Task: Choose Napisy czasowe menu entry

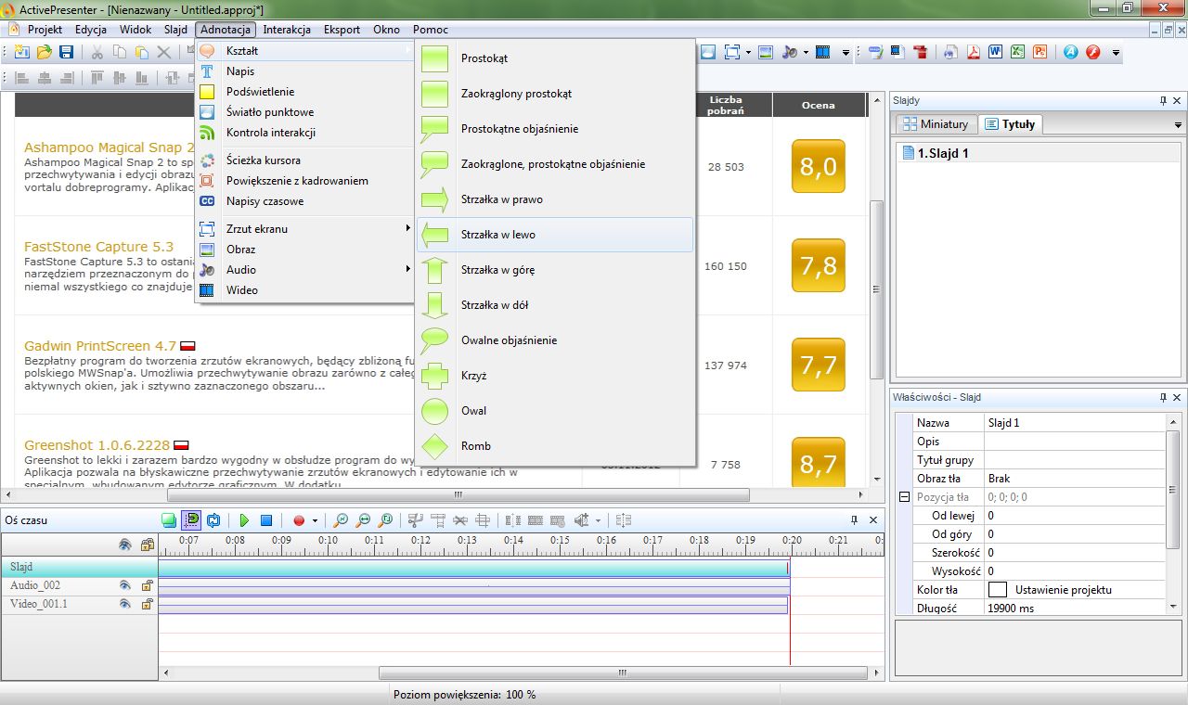Action: coord(304,201)
